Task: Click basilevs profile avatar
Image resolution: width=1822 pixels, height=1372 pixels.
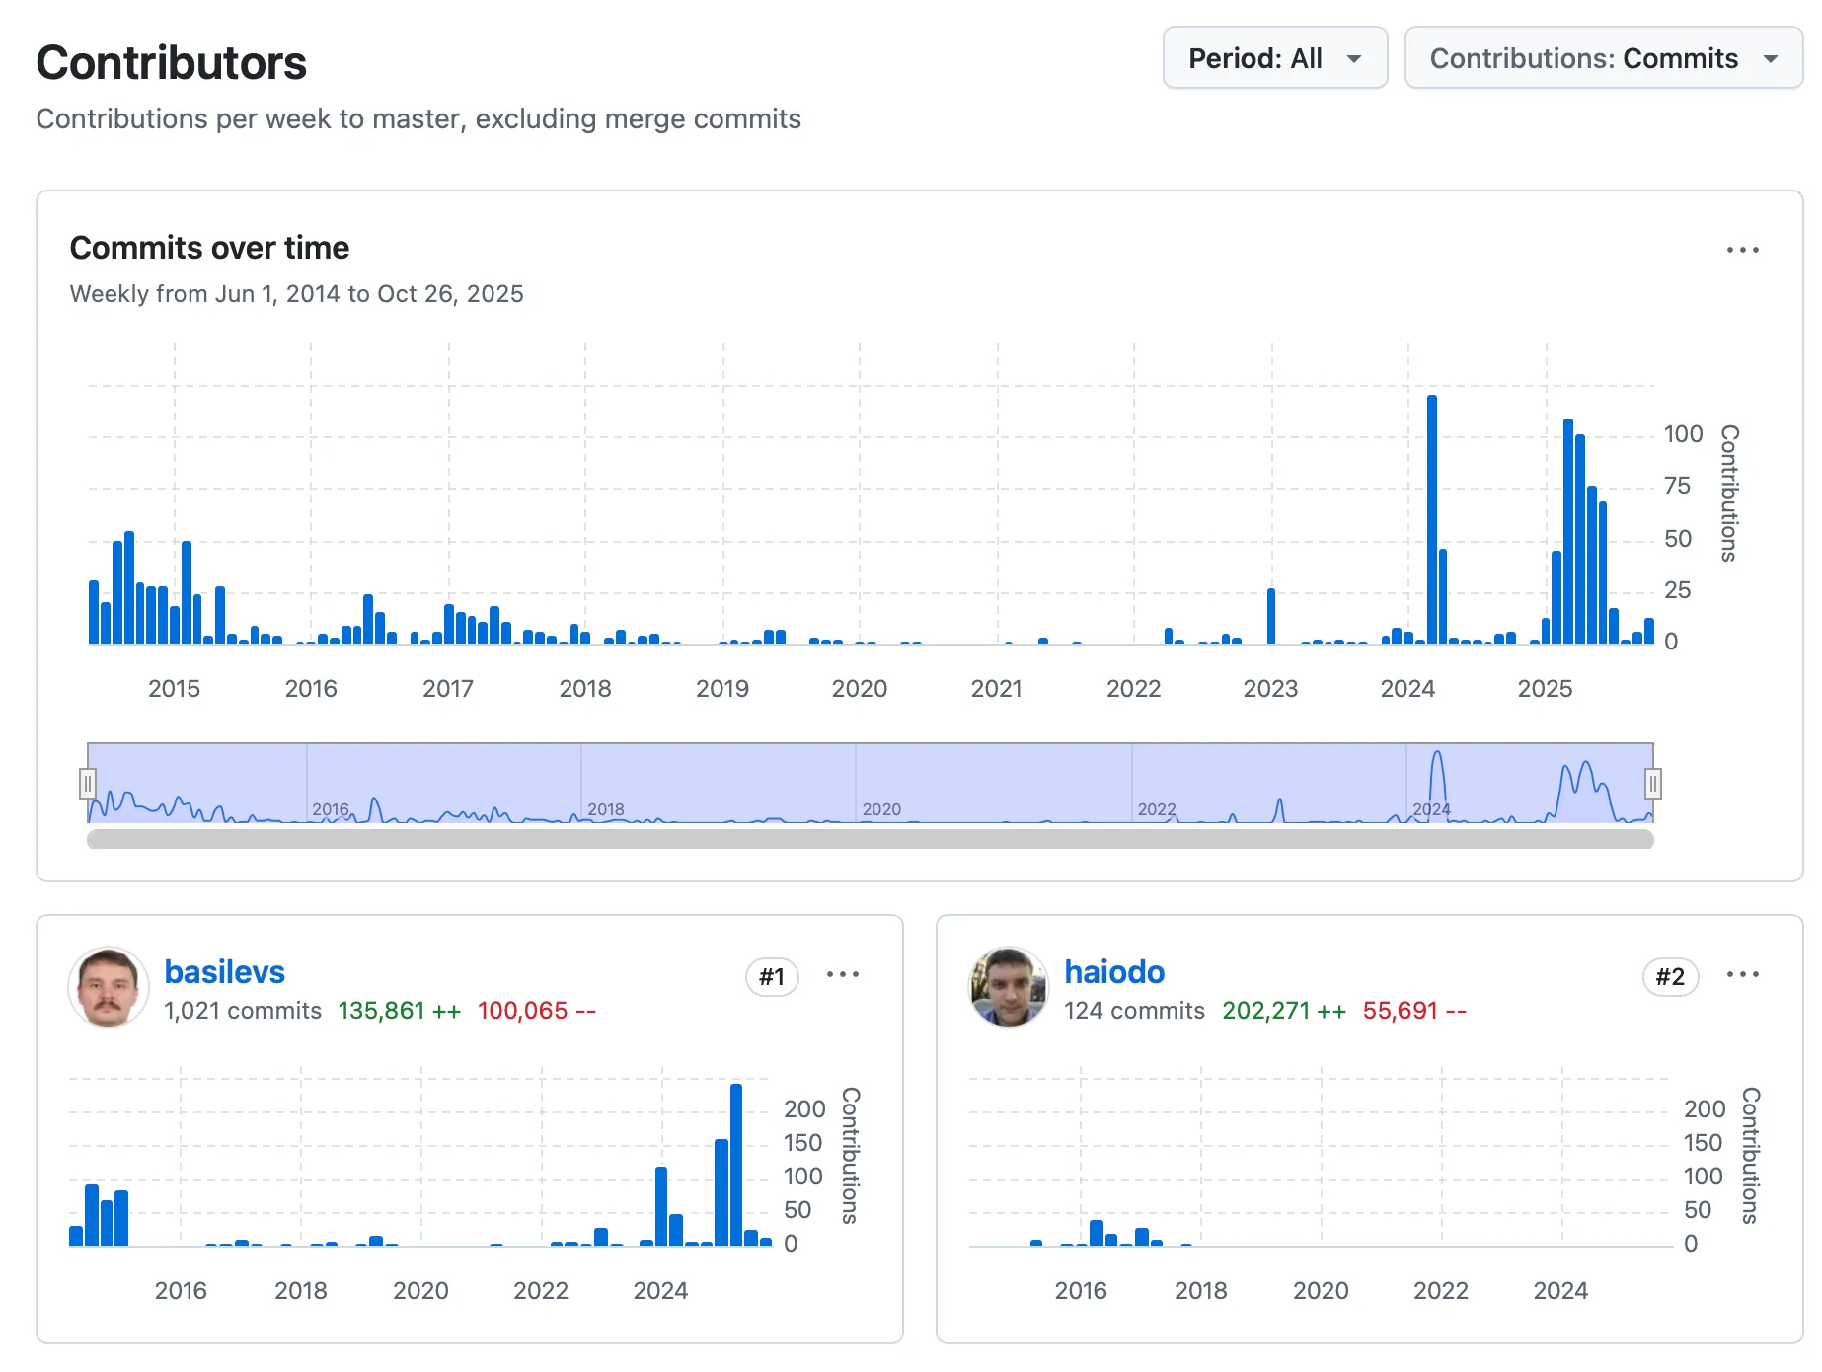Action: [x=108, y=987]
